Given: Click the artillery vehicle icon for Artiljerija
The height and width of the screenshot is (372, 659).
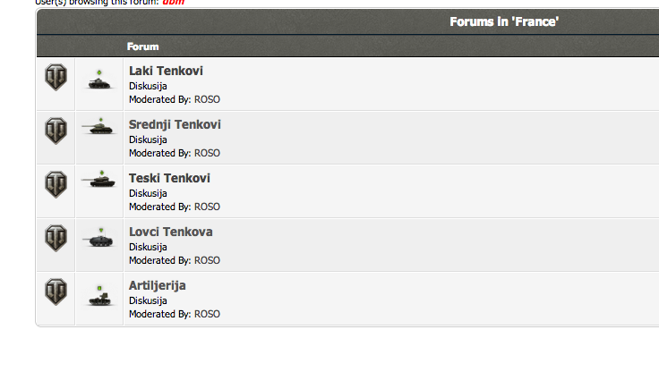Looking at the screenshot, I should (x=99, y=296).
